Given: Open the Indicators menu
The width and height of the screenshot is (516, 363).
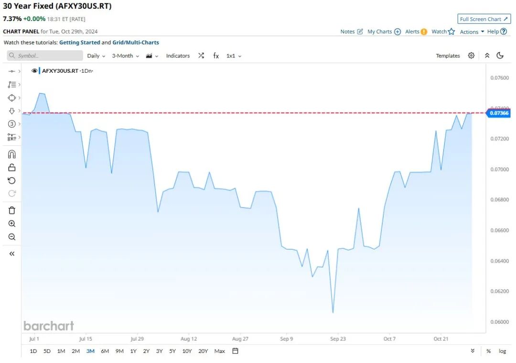Looking at the screenshot, I should (178, 56).
